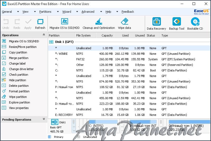The width and height of the screenshot is (211, 141).
Task: Refresh the disk list
Action: point(40,24)
